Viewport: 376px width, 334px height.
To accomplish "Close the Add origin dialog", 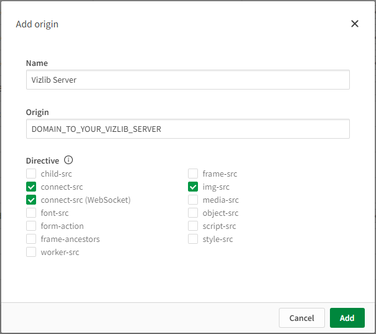I will click(355, 24).
